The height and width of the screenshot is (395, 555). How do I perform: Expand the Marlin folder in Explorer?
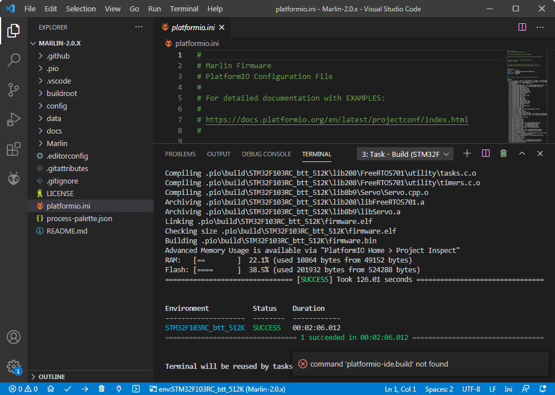(57, 143)
